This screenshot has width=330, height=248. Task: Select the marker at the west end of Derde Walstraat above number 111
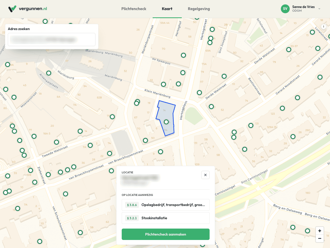coord(224,76)
